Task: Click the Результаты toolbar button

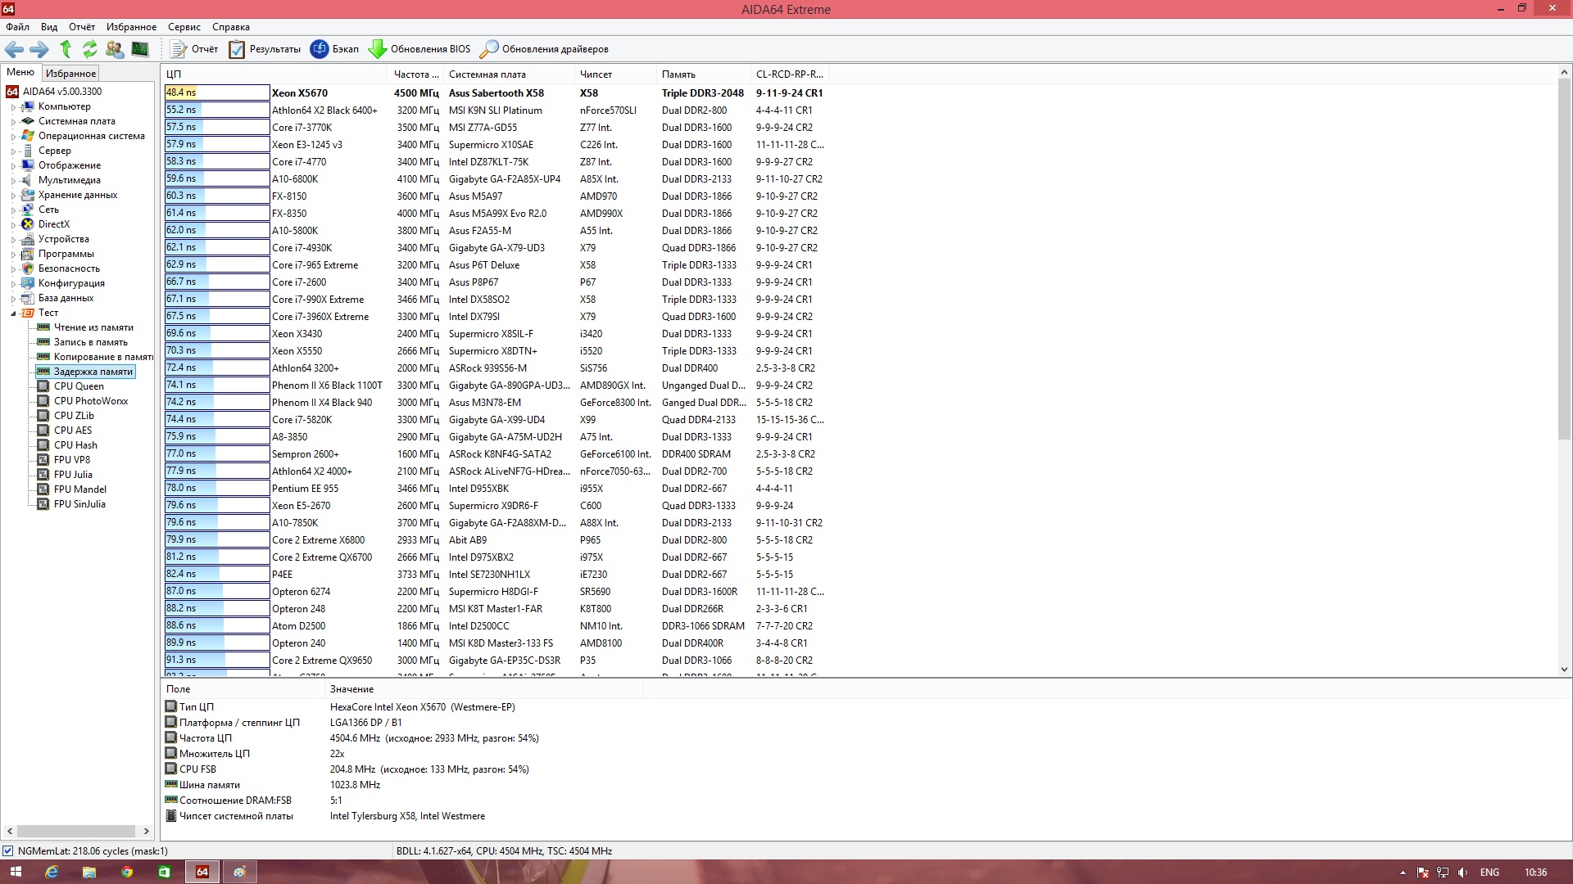Action: 265,49
